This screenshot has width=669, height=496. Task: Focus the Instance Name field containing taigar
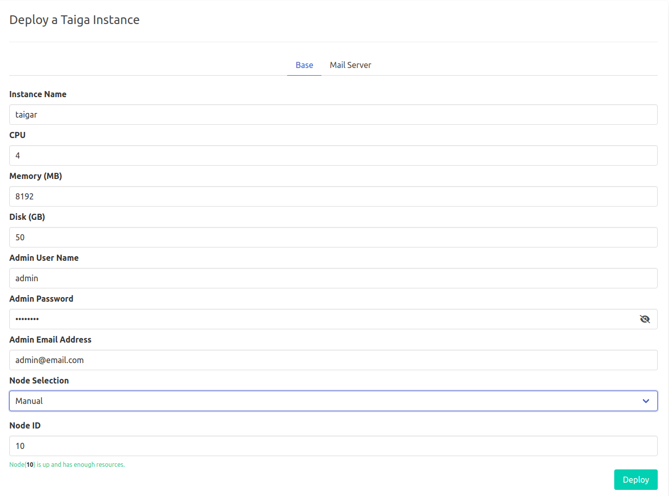click(333, 115)
